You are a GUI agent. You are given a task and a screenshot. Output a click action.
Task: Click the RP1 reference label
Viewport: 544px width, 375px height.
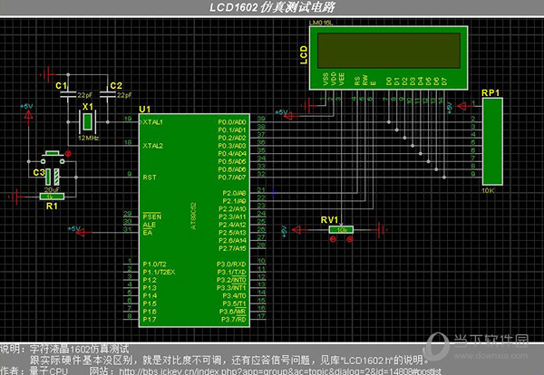(491, 93)
